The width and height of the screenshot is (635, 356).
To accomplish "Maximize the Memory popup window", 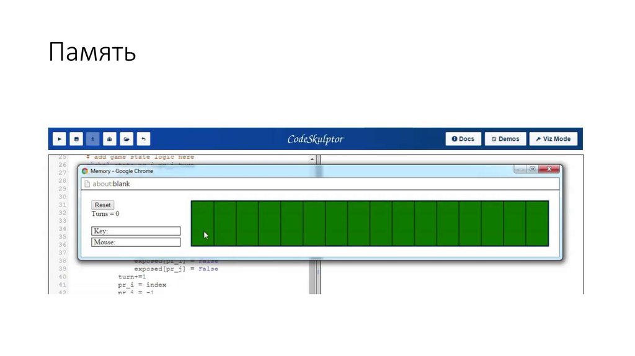I will click(532, 169).
